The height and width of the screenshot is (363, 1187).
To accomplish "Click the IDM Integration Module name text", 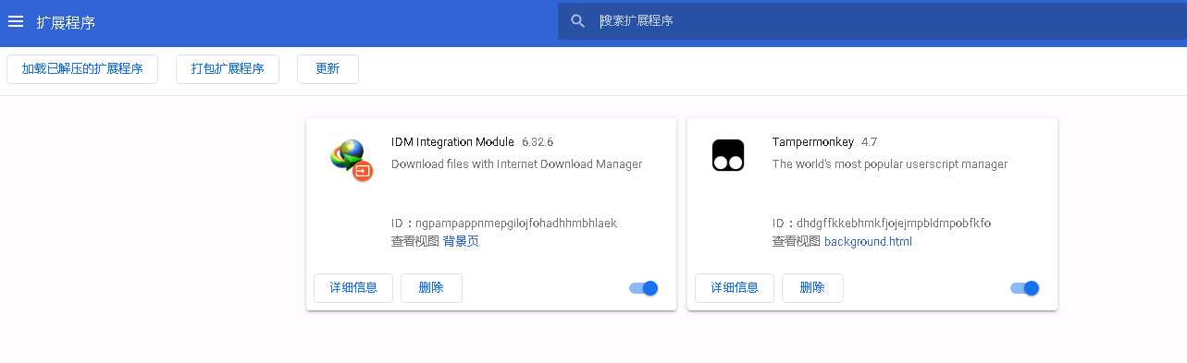I will pyautogui.click(x=452, y=142).
